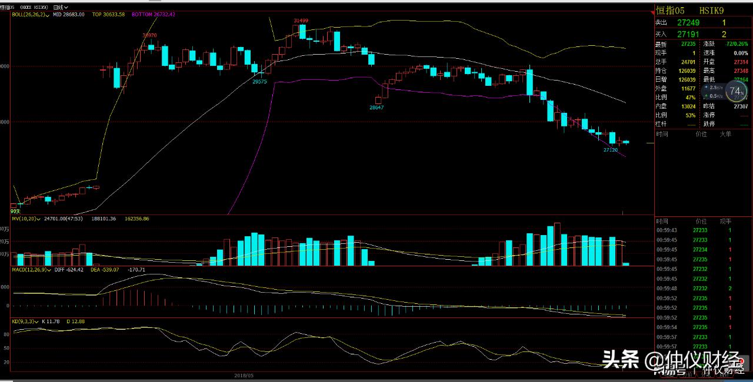753x382 pixels.
Task: Click the 最新 price 27235
Action: pos(688,44)
